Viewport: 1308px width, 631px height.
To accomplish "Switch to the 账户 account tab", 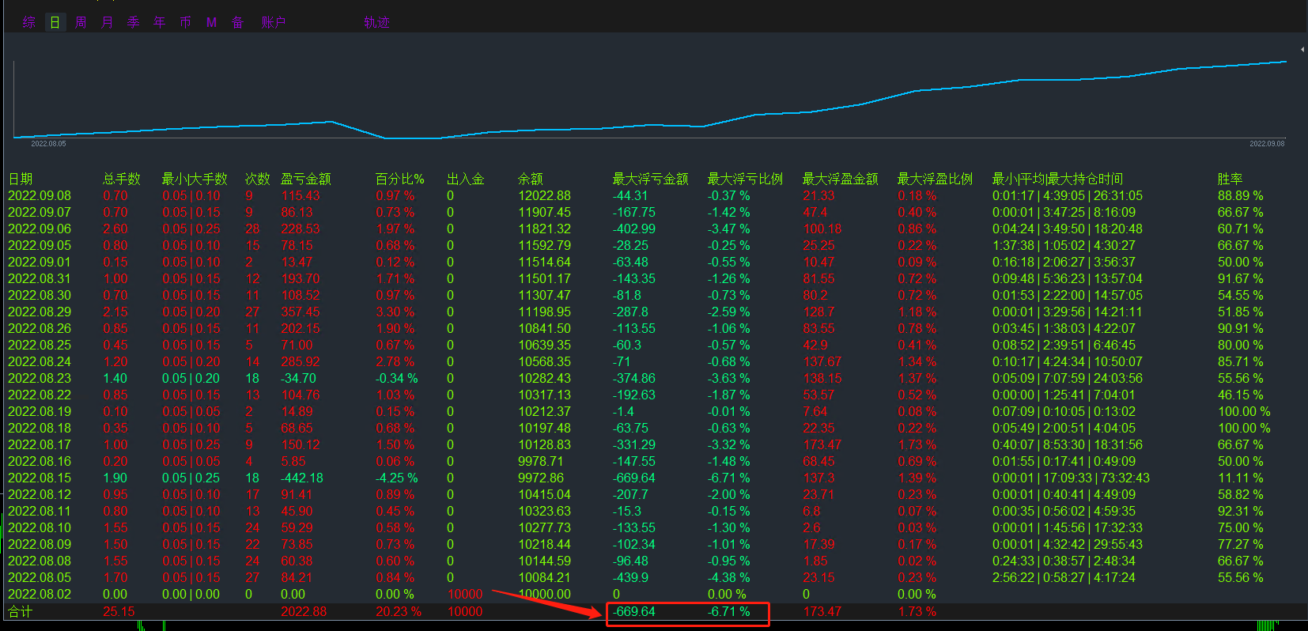I will (273, 22).
